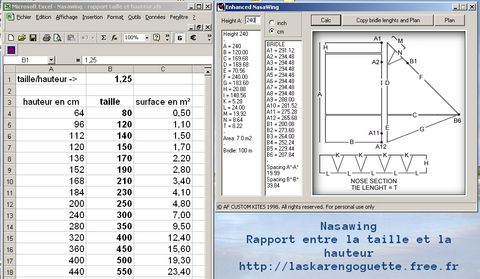
Task: Click the New workbook icon in Excel
Action: [11, 38]
